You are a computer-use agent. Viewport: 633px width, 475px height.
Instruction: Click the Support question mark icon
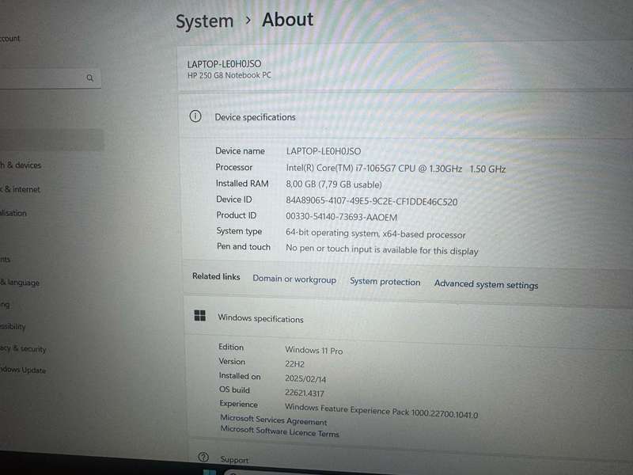(x=203, y=457)
